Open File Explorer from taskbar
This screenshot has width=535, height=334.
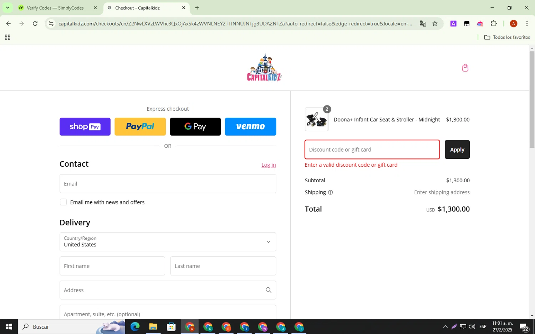tap(153, 327)
